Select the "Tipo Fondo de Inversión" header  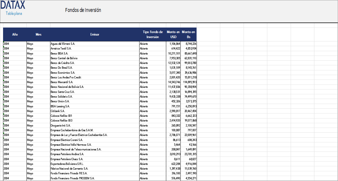coord(152,34)
